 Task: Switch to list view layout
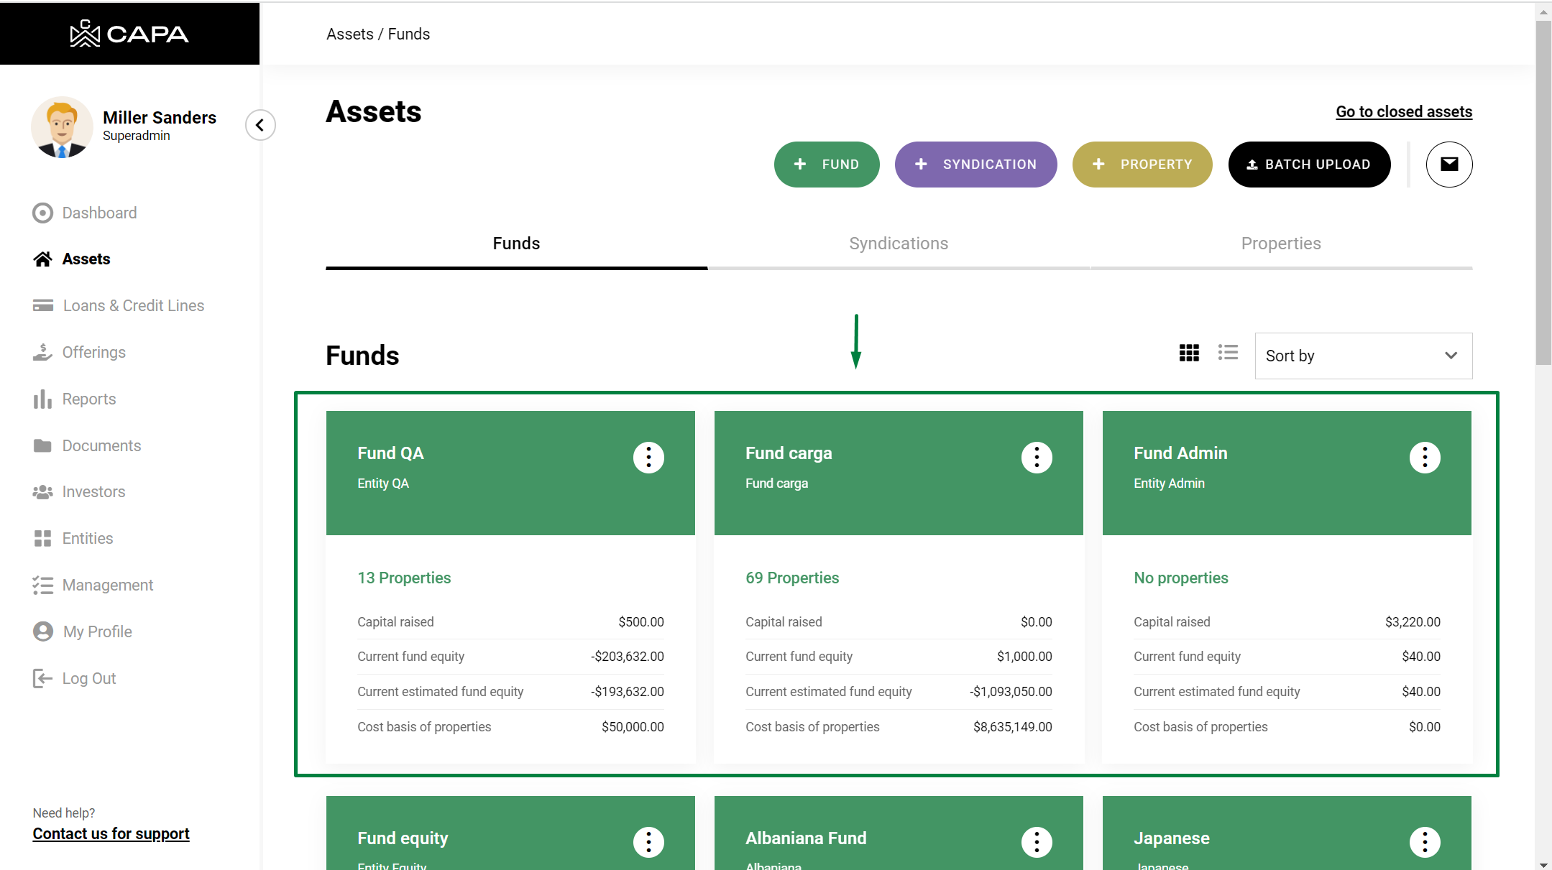click(x=1228, y=353)
